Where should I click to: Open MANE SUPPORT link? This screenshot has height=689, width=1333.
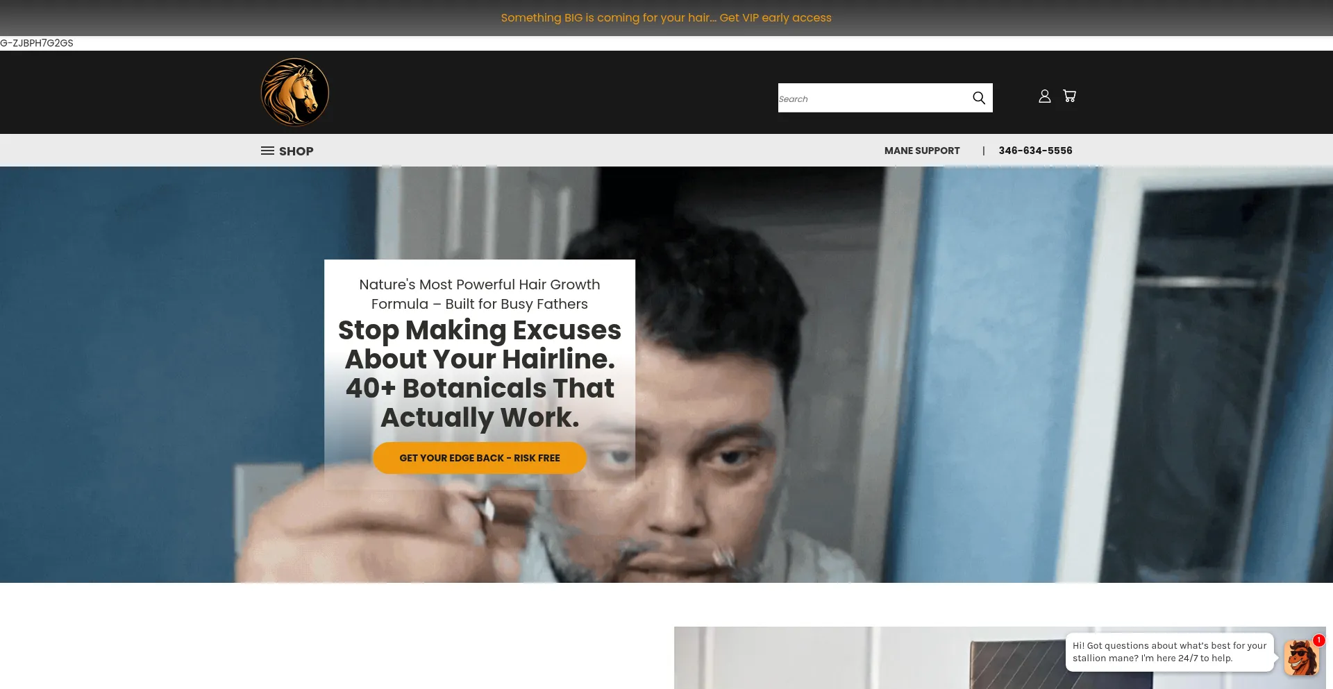(922, 151)
